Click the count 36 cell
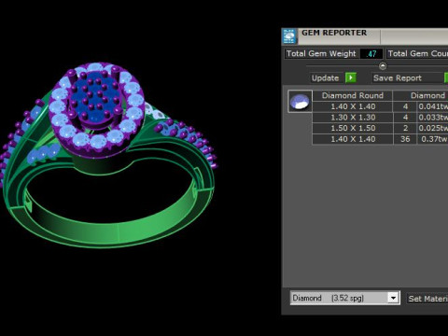The height and width of the screenshot is (336, 448). [405, 139]
